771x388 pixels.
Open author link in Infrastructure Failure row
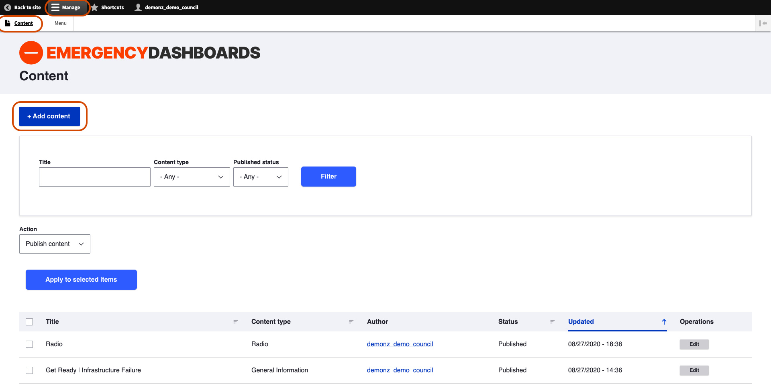[x=400, y=370]
